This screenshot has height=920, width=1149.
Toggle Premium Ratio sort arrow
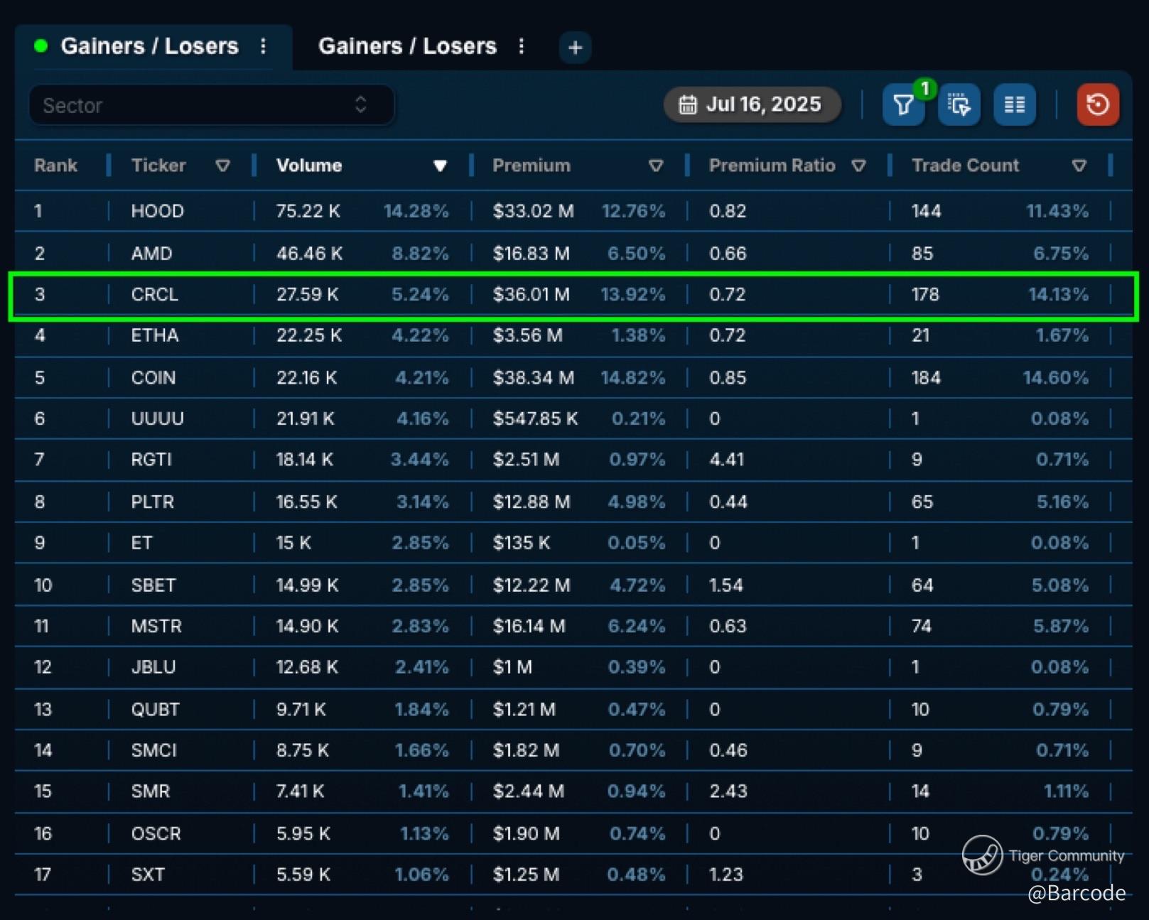(x=858, y=166)
